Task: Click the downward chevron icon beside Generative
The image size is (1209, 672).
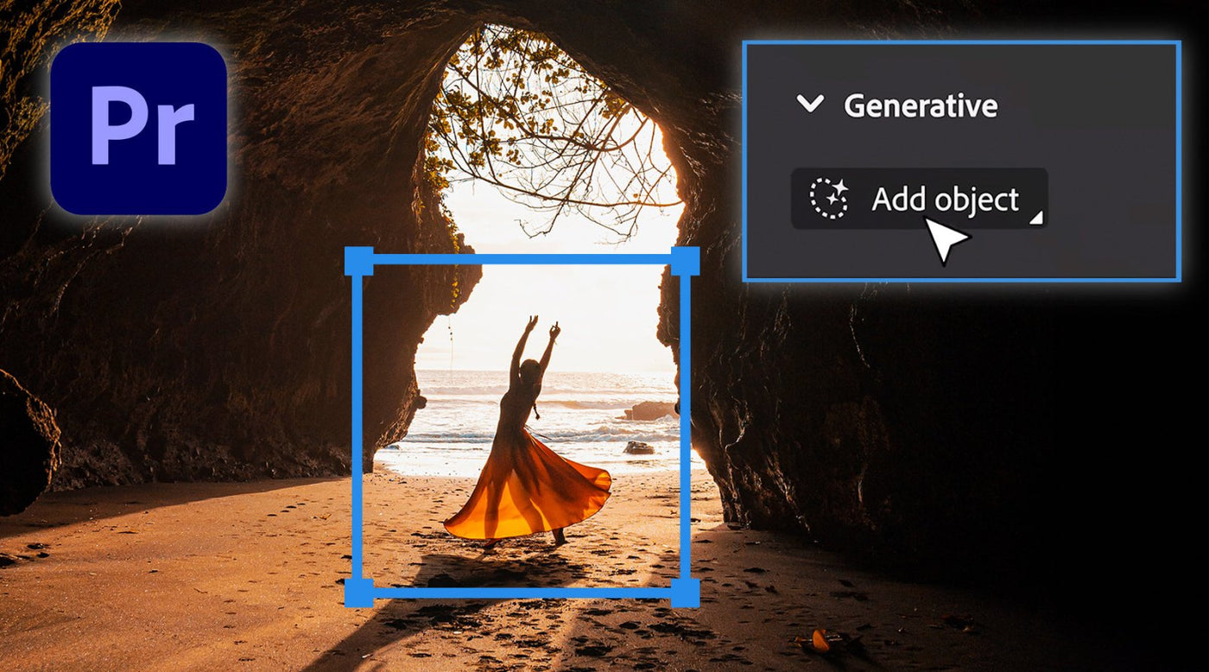Action: pyautogui.click(x=810, y=105)
